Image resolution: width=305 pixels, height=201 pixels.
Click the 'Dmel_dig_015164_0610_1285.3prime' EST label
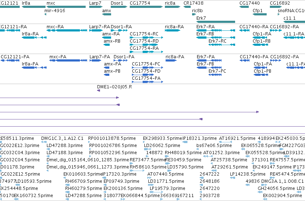pyautogui.click(x=88, y=160)
